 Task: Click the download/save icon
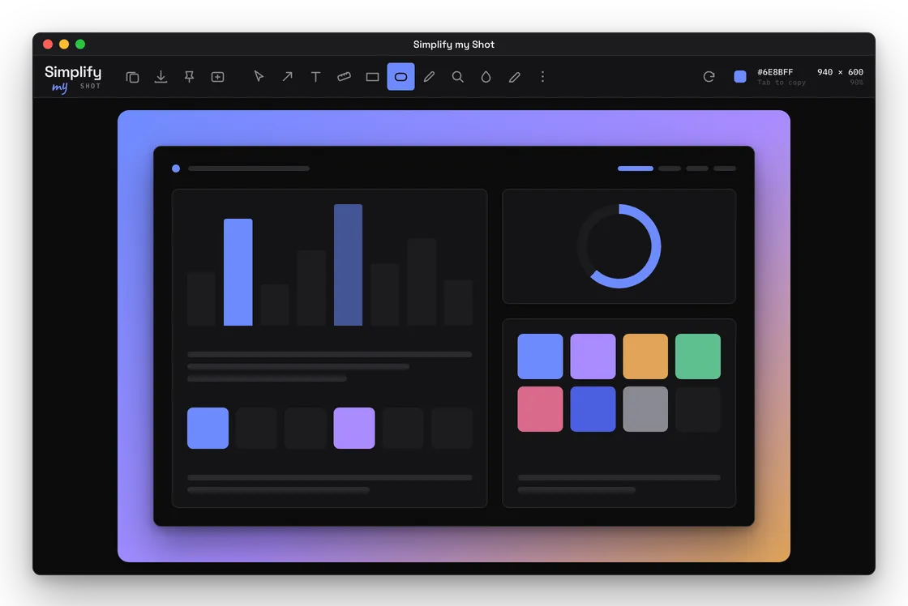click(x=161, y=77)
